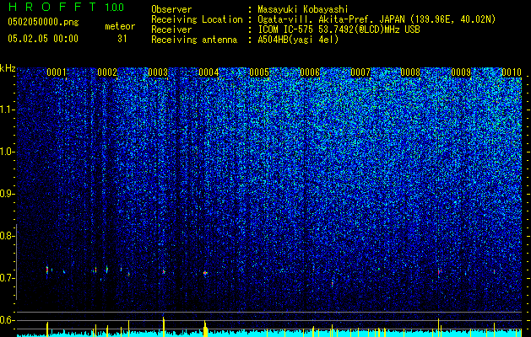This screenshot has height=337, width=531.
Task: Click the meteor echo near minute 0004
Action: (x=205, y=273)
